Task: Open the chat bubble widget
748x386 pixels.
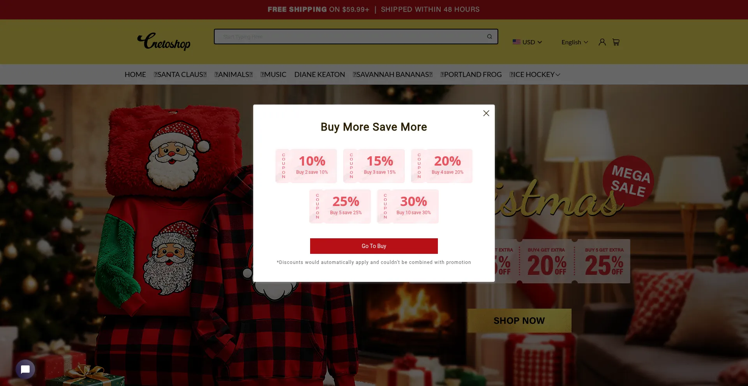Action: 25,369
